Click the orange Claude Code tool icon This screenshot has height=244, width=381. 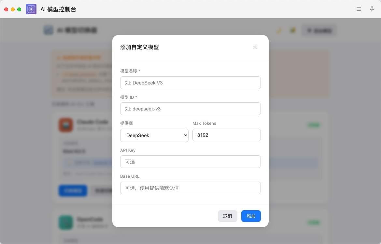[x=66, y=125]
